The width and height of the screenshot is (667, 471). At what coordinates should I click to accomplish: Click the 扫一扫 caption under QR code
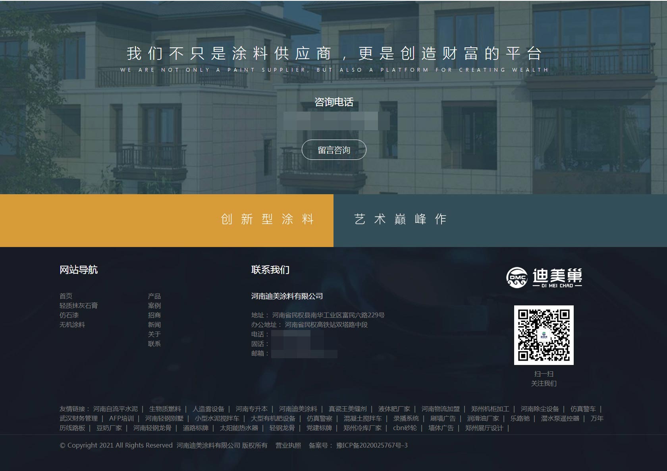[x=544, y=374]
